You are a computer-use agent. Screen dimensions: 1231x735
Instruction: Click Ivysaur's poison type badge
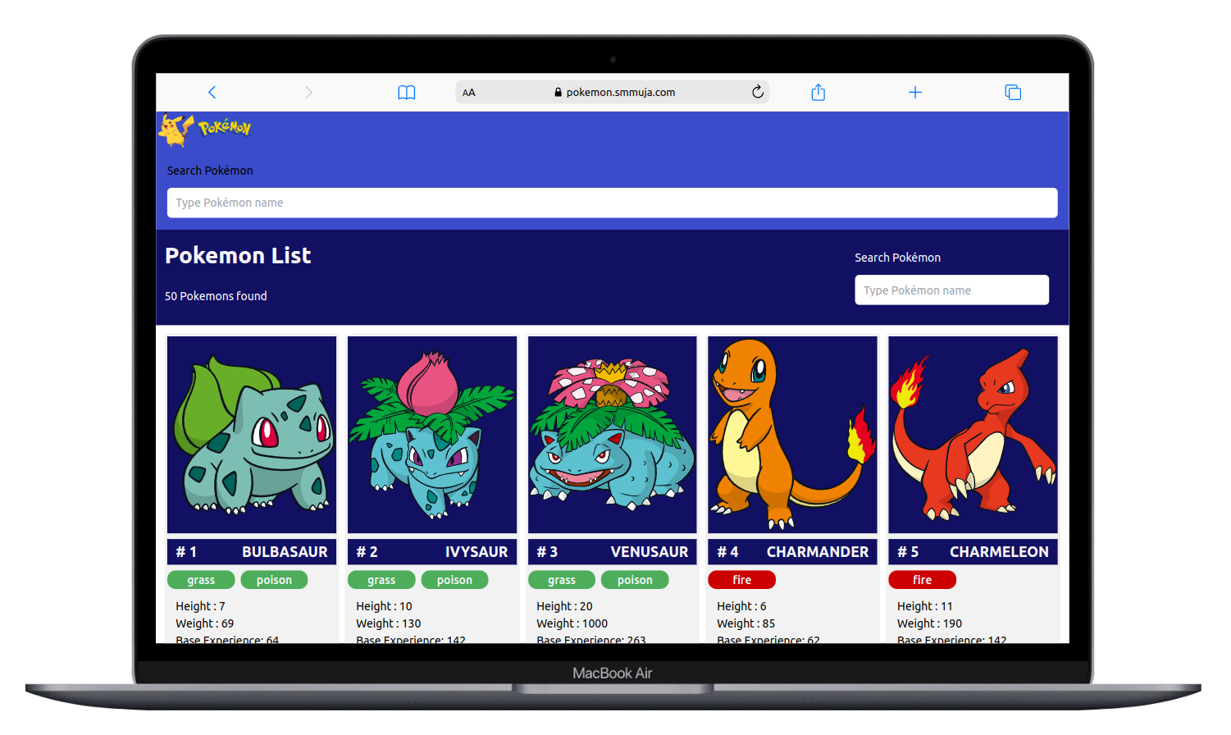[454, 580]
